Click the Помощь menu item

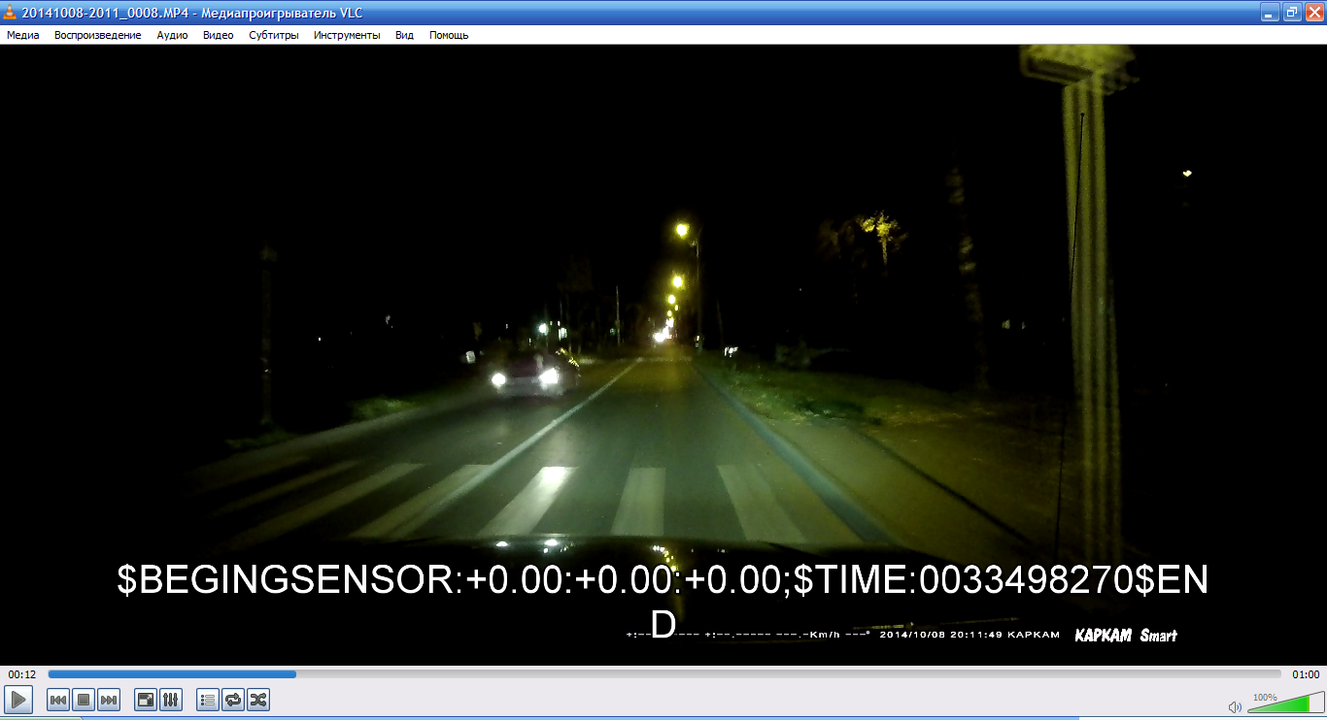(449, 35)
